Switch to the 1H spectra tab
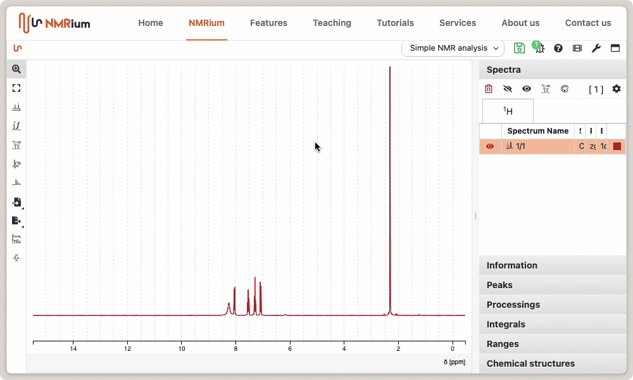 pos(508,111)
